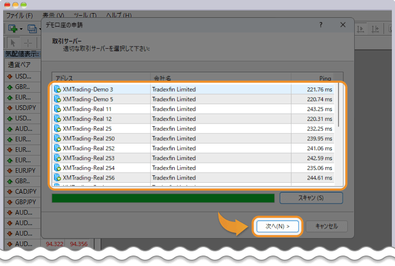Click the chart shift icon
The image size is (395, 266).
coord(375,29)
